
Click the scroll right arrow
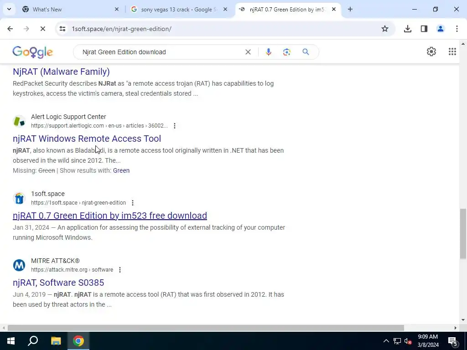[456, 328]
